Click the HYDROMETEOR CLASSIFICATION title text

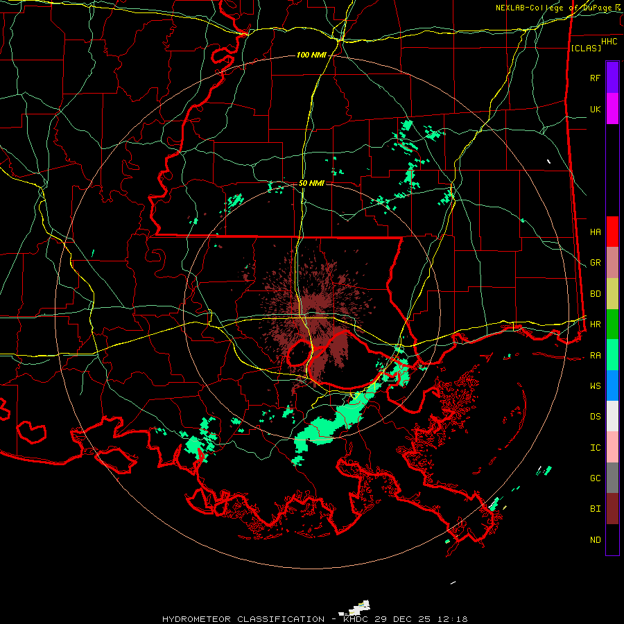[243, 619]
